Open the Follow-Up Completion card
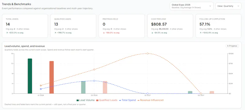The image size is (245, 110). 218,26
